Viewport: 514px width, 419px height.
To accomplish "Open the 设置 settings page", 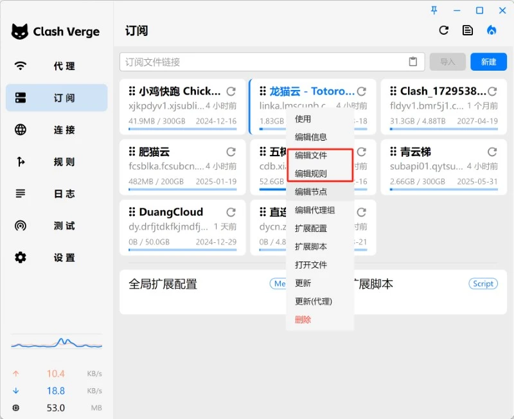I will 57,257.
